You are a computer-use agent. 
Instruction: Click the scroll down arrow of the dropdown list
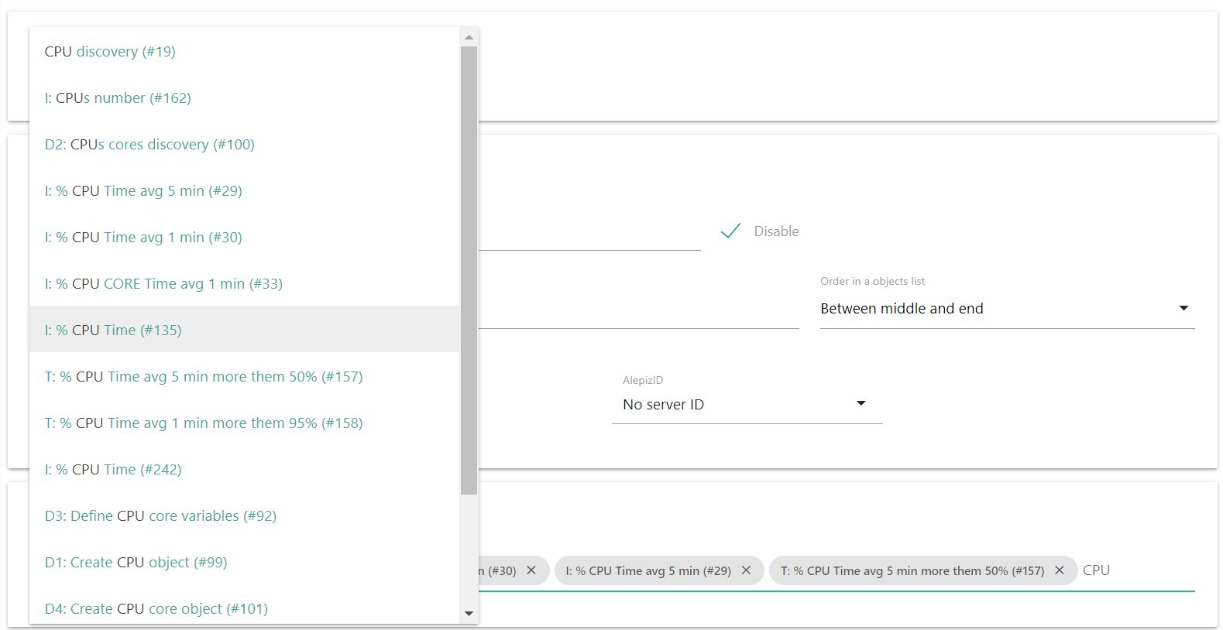[469, 614]
